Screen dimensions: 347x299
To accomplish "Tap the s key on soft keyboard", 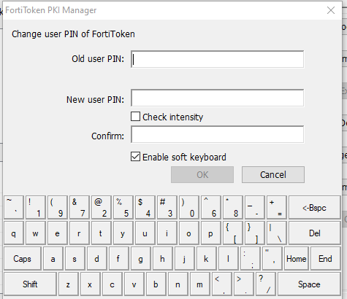I will pos(75,258).
